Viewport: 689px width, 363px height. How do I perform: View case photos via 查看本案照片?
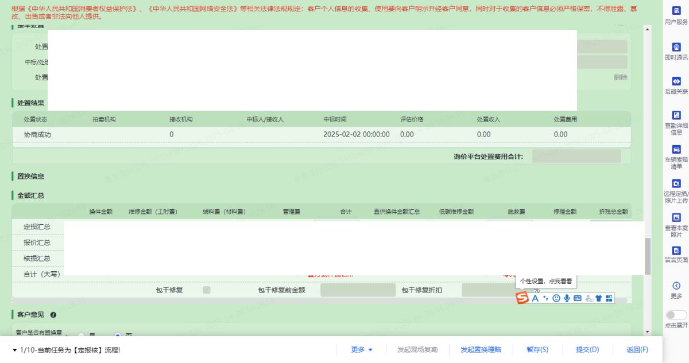[x=676, y=217]
